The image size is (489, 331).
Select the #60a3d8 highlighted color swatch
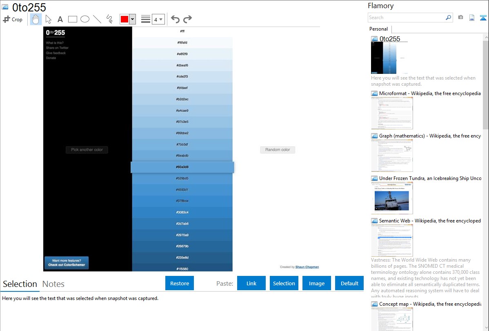[182, 167]
